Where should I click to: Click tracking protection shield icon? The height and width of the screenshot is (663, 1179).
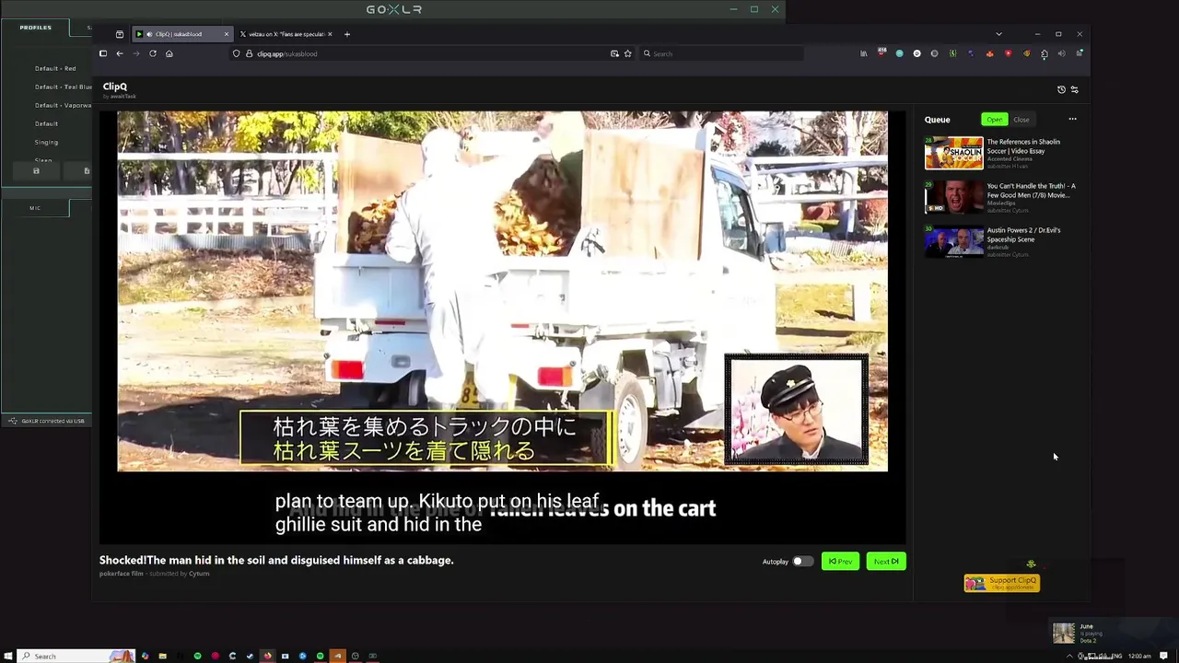tap(237, 53)
